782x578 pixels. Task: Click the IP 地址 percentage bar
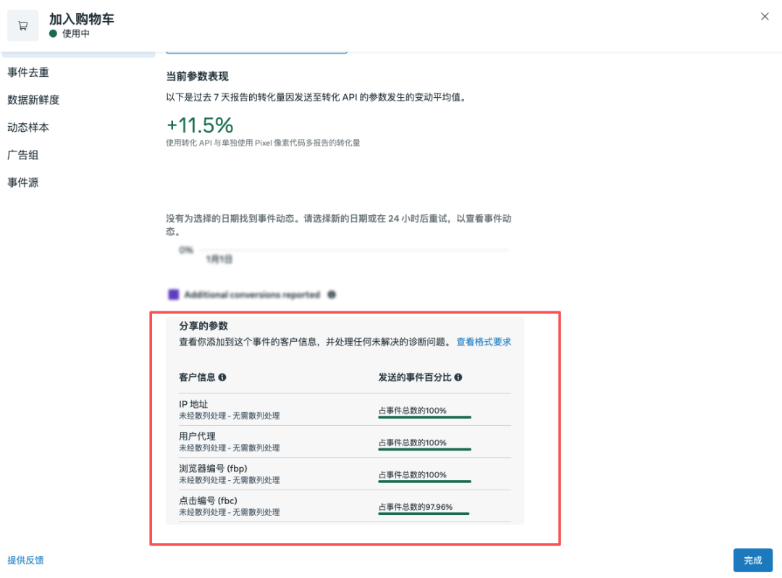(424, 417)
